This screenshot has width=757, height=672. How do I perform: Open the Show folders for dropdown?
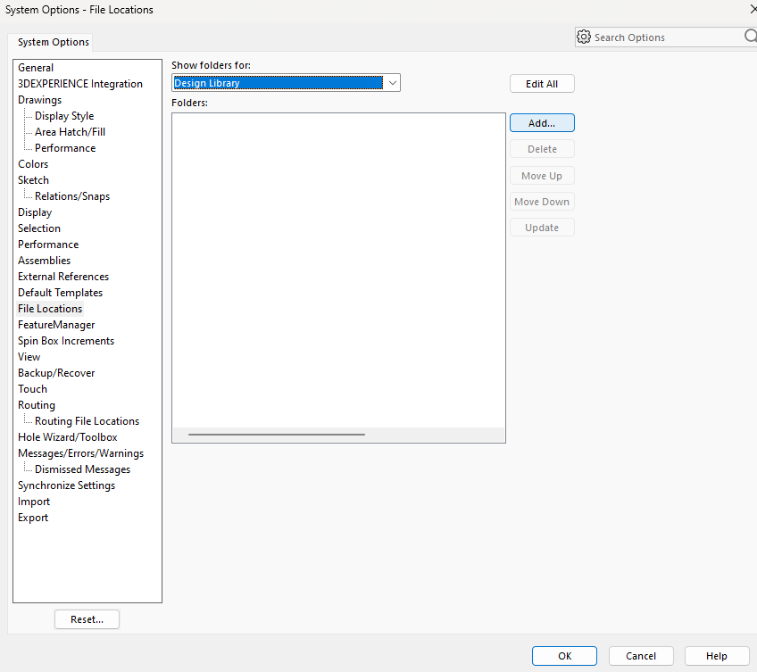point(392,83)
